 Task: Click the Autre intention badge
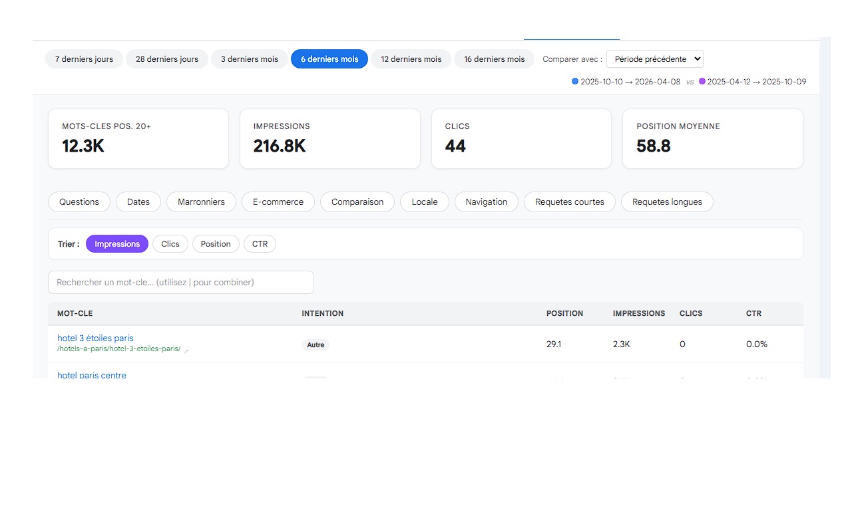(316, 345)
